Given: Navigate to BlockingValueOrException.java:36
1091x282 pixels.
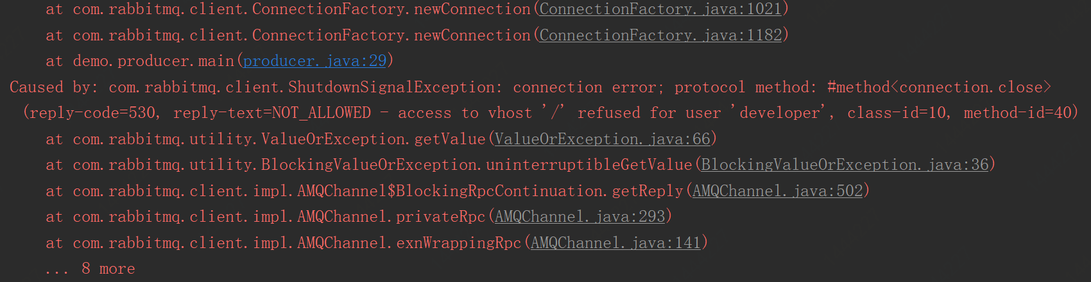Looking at the screenshot, I should [845, 165].
